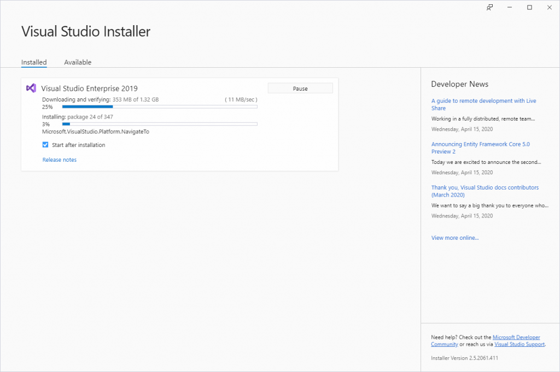
Task: Select the Developer News heading
Action: tap(459, 84)
